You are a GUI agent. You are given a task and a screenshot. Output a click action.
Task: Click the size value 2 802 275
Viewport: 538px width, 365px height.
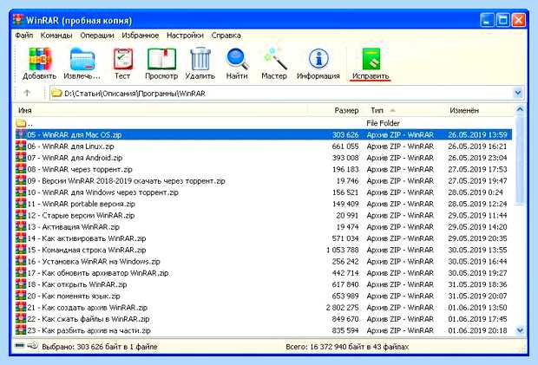coord(343,308)
